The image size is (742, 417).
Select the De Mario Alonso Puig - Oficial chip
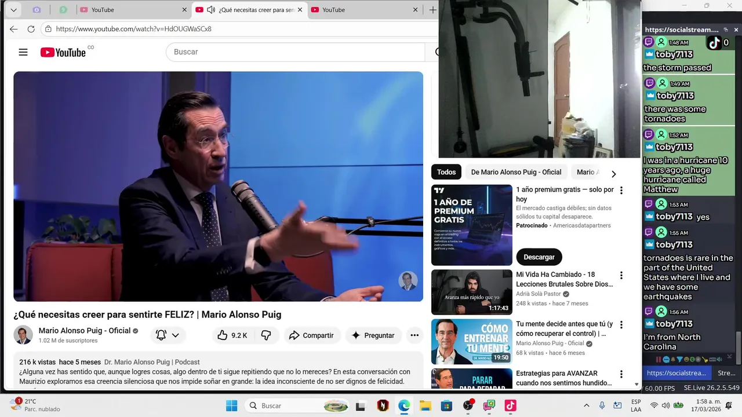(516, 172)
